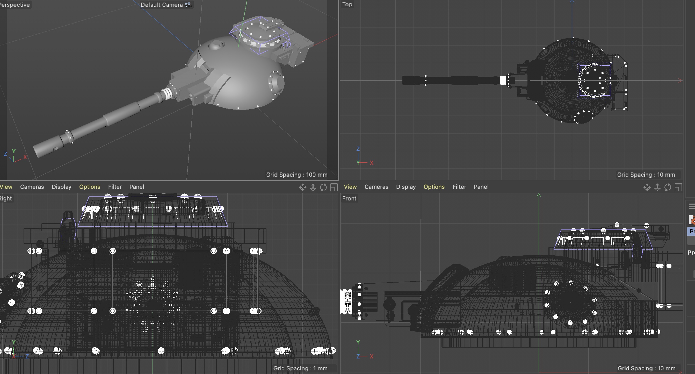Open the View menu of the Right viewport
695x374 pixels.
[x=6, y=187]
